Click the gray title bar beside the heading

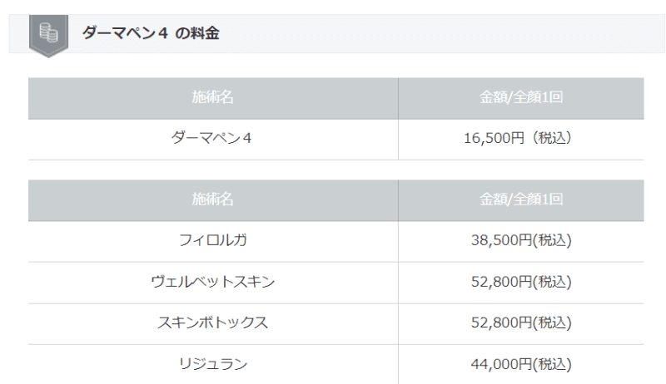click(x=442, y=34)
